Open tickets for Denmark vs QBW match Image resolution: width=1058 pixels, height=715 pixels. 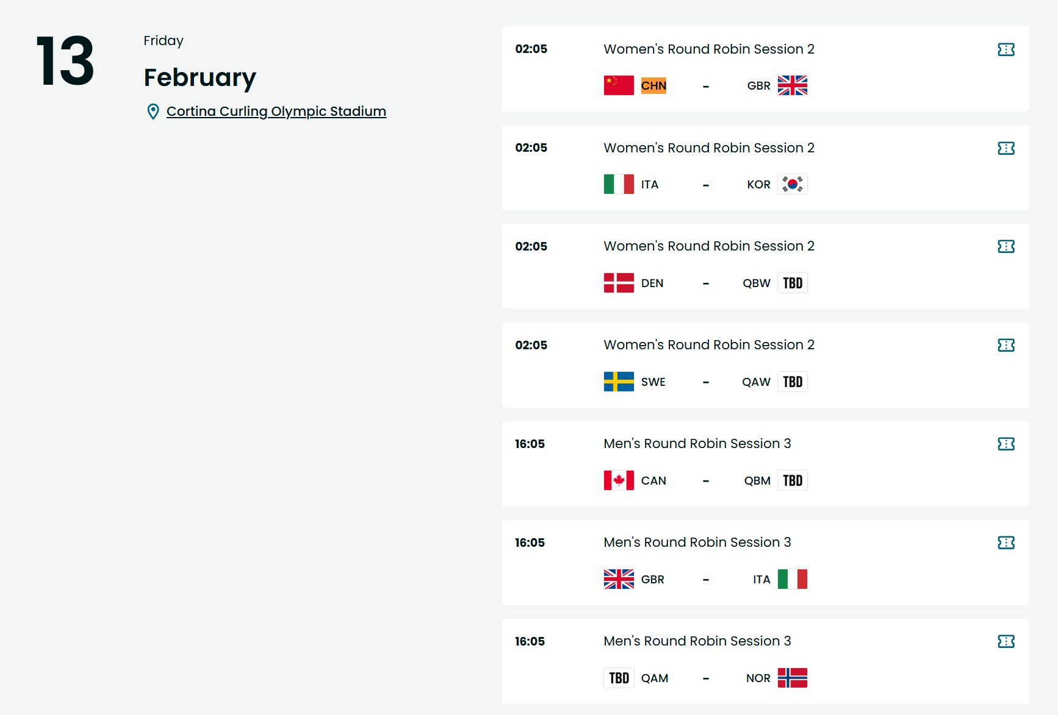click(x=1006, y=246)
